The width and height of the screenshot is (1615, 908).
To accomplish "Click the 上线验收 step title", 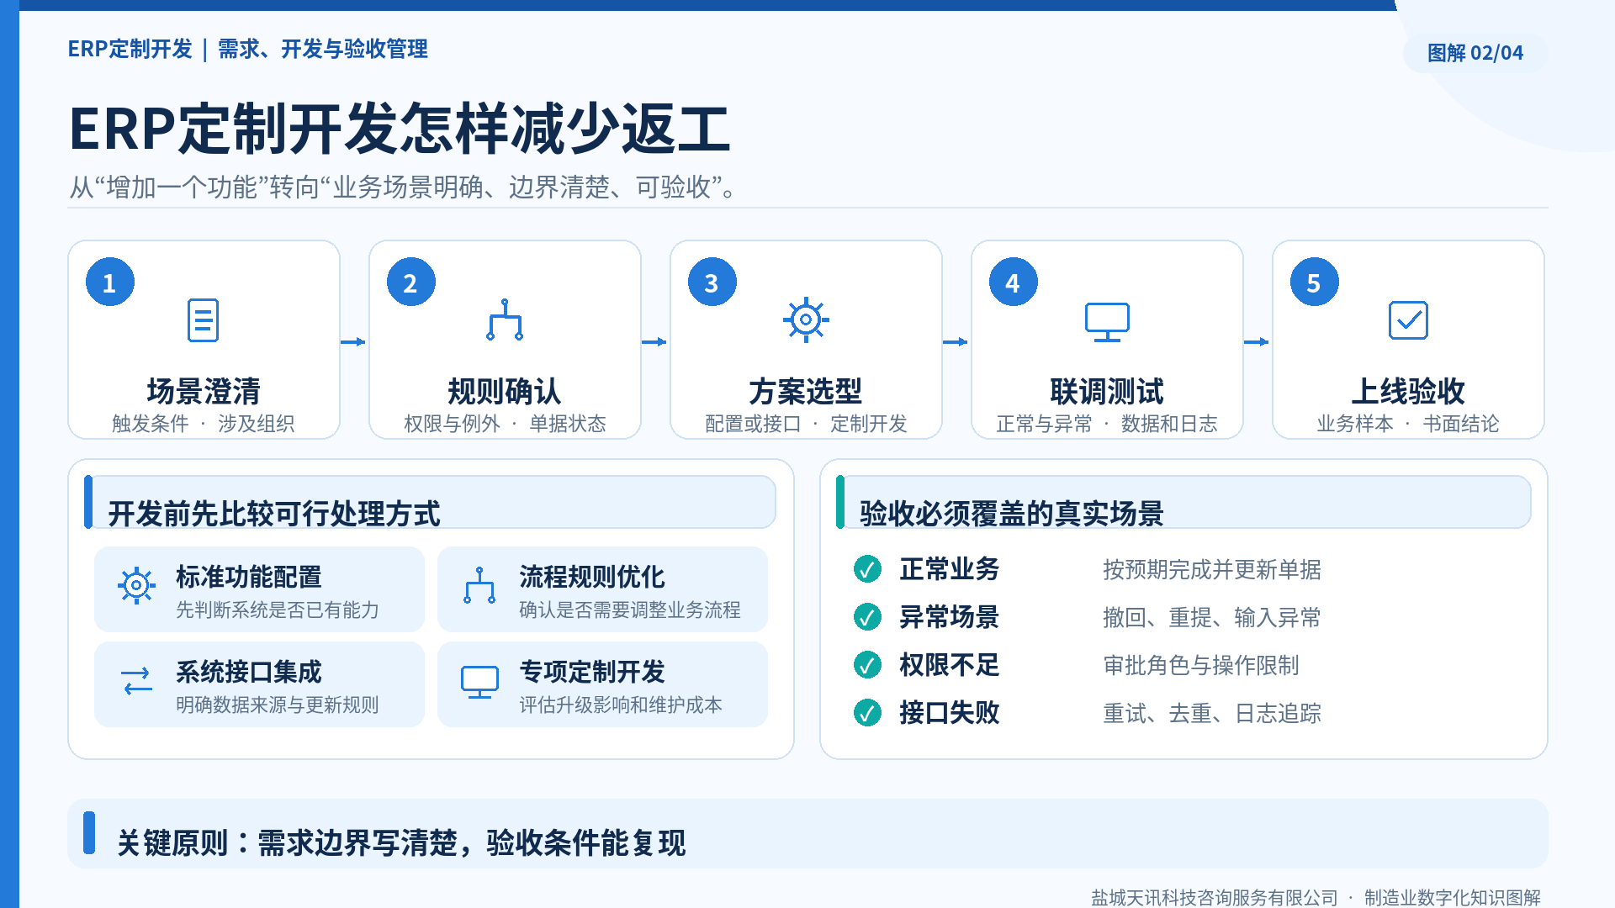I will tap(1408, 391).
